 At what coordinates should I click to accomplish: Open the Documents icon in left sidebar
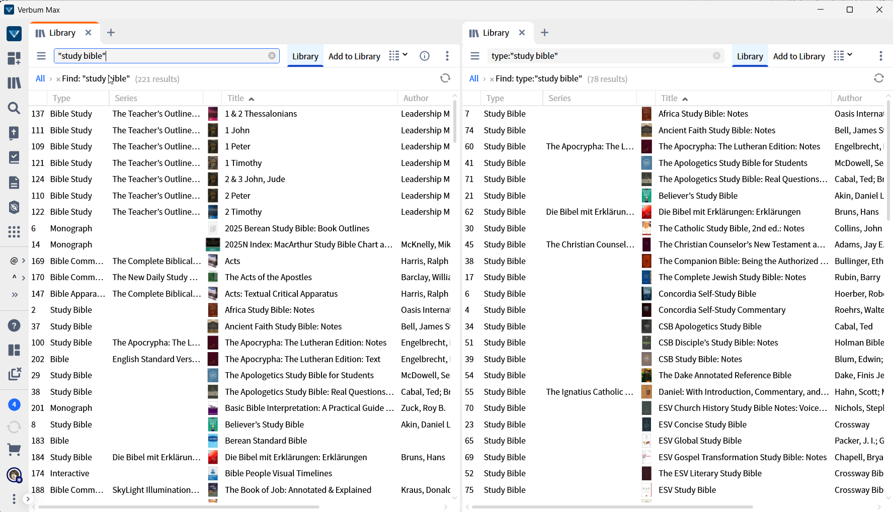pyautogui.click(x=14, y=183)
